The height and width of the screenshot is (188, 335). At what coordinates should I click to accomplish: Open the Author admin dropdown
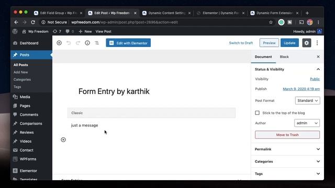point(307,123)
